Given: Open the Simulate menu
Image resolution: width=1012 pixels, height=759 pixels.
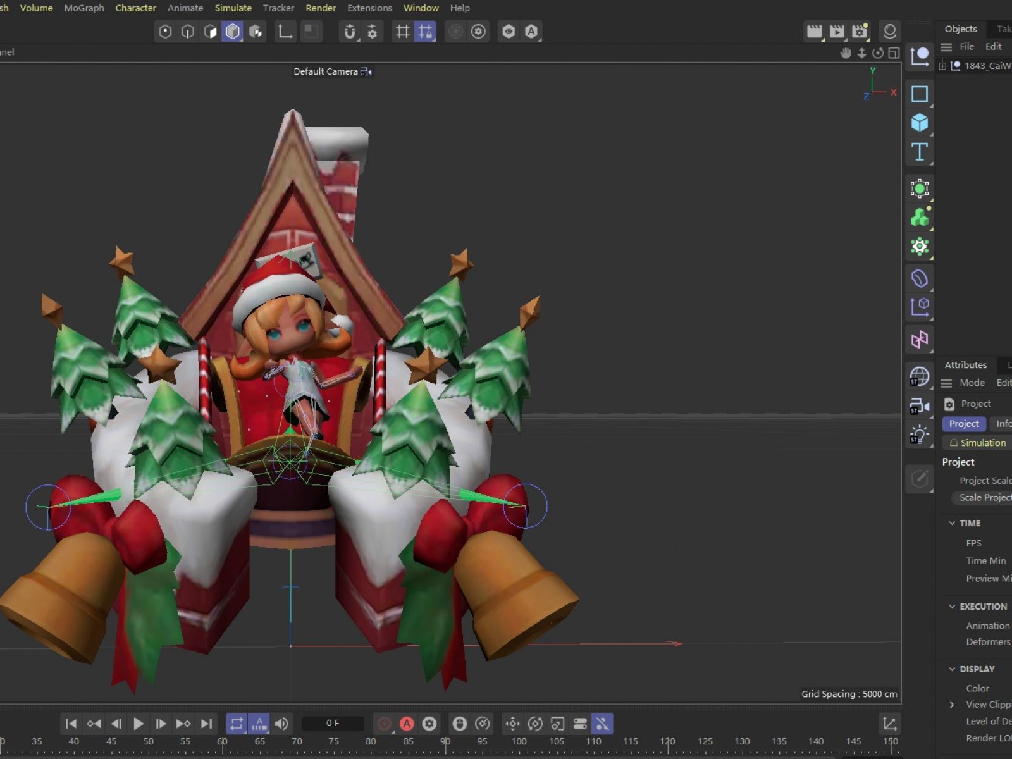Looking at the screenshot, I should [233, 8].
